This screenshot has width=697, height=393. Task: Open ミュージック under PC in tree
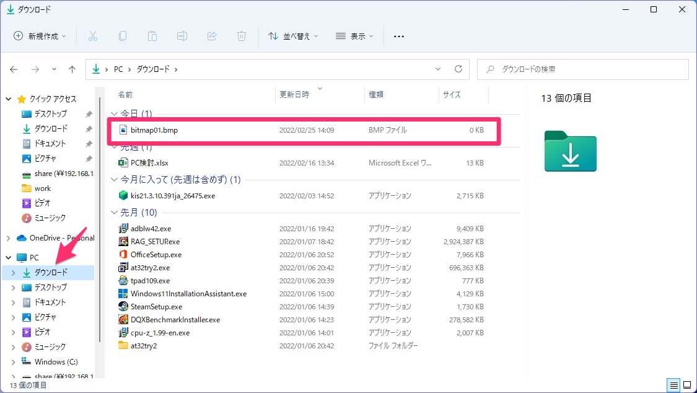click(50, 347)
